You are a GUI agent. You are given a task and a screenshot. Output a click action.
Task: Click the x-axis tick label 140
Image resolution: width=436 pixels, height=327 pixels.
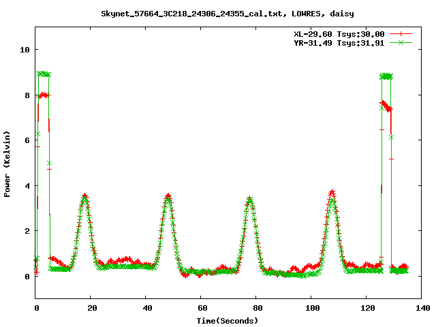pos(422,308)
